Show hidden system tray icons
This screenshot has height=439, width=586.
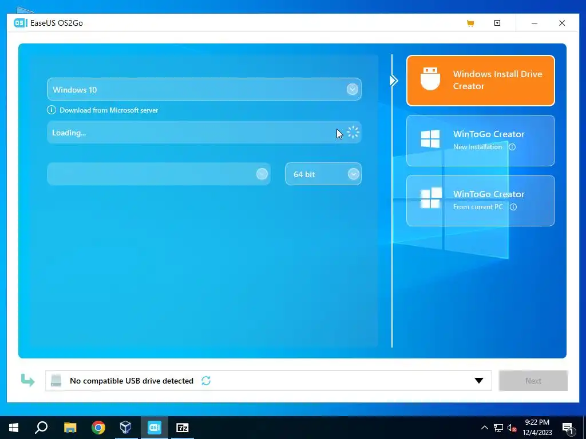coord(484,428)
